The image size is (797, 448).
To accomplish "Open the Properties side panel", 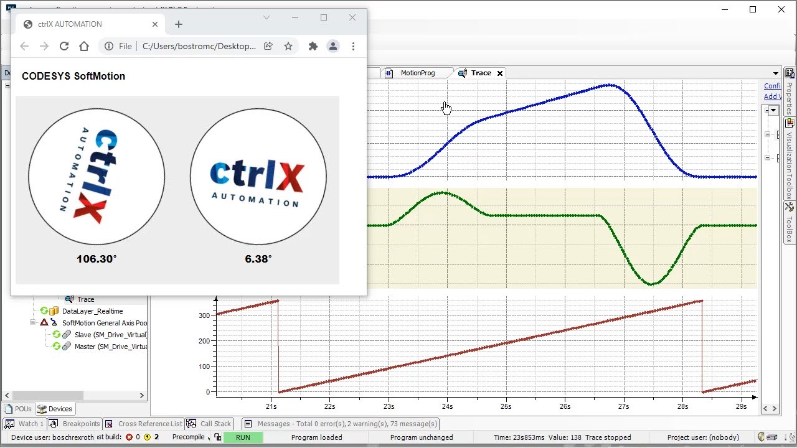I will [789, 92].
